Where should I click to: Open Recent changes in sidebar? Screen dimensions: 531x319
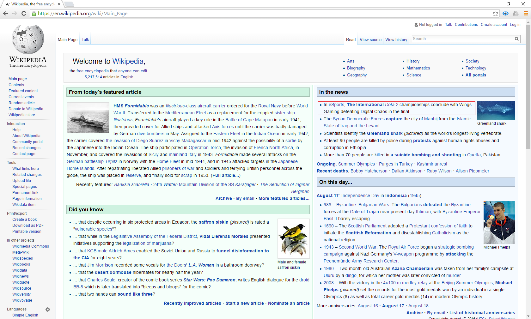pyautogui.click(x=26, y=148)
